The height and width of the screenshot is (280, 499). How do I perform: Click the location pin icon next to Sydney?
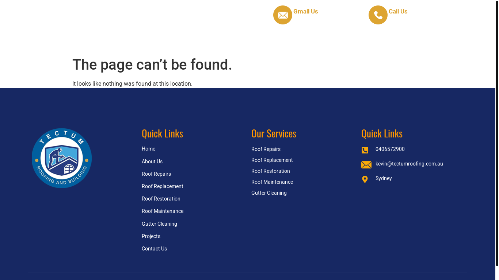click(365, 179)
